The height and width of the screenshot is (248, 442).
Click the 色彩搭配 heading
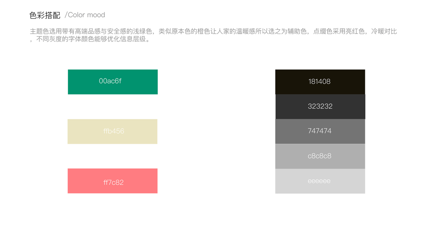coord(45,15)
